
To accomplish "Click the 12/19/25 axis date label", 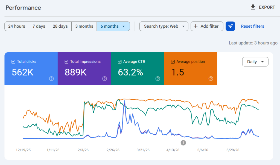I will point(23,150).
